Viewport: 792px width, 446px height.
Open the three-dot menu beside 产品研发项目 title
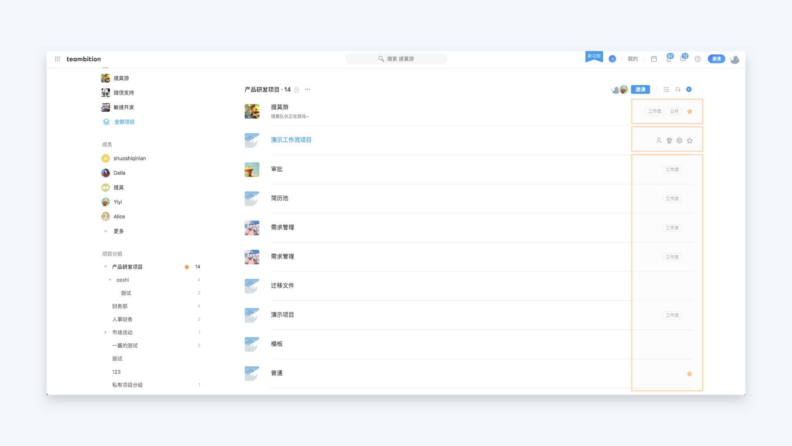click(308, 90)
